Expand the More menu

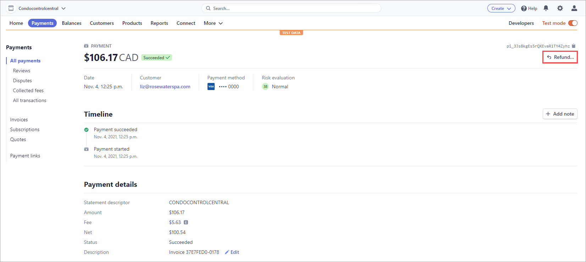[x=213, y=23]
